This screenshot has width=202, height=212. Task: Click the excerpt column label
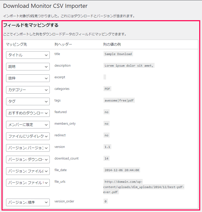(x=60, y=77)
